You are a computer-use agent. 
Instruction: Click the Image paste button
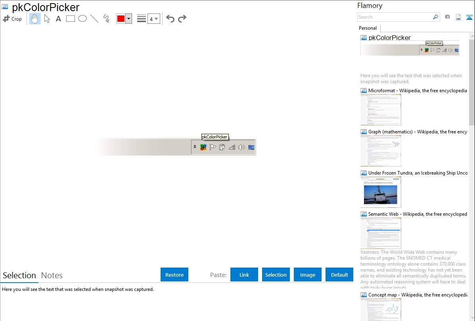307,275
